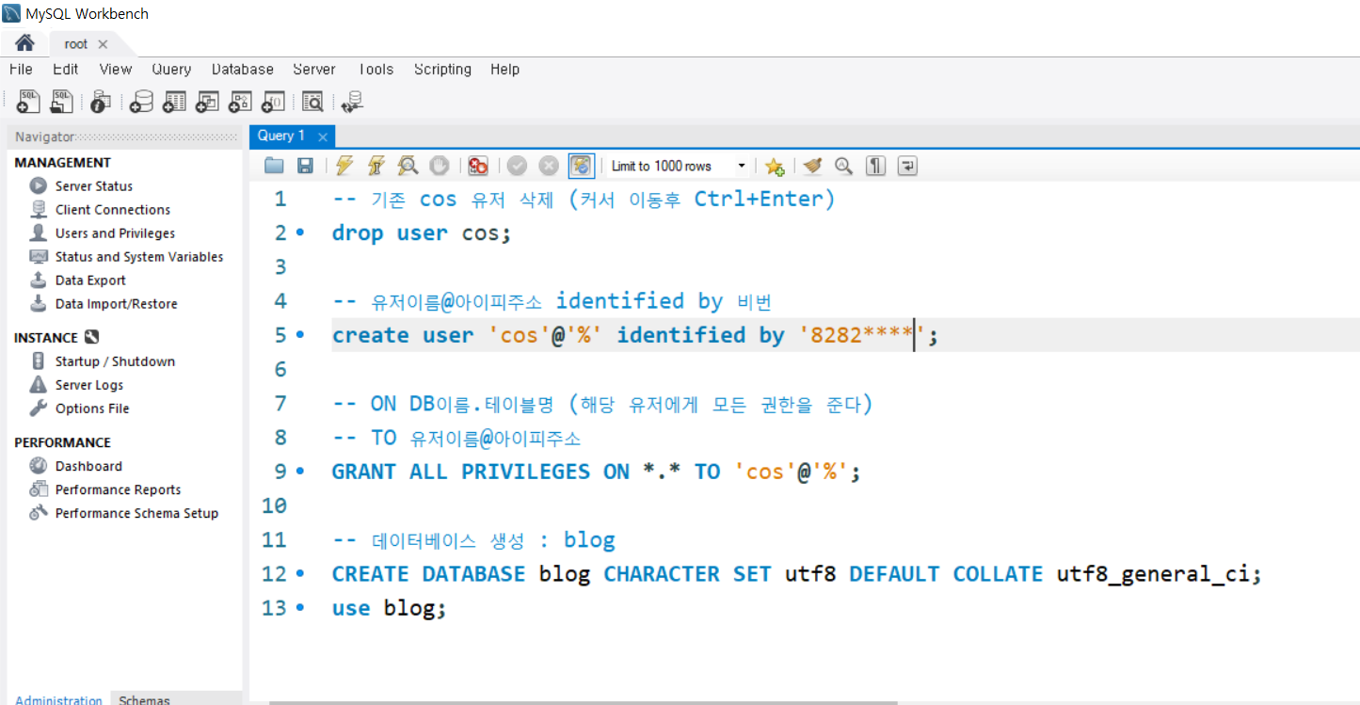Create a new SQL tab icon
Viewport: 1360px width, 705px height.
pyautogui.click(x=28, y=102)
